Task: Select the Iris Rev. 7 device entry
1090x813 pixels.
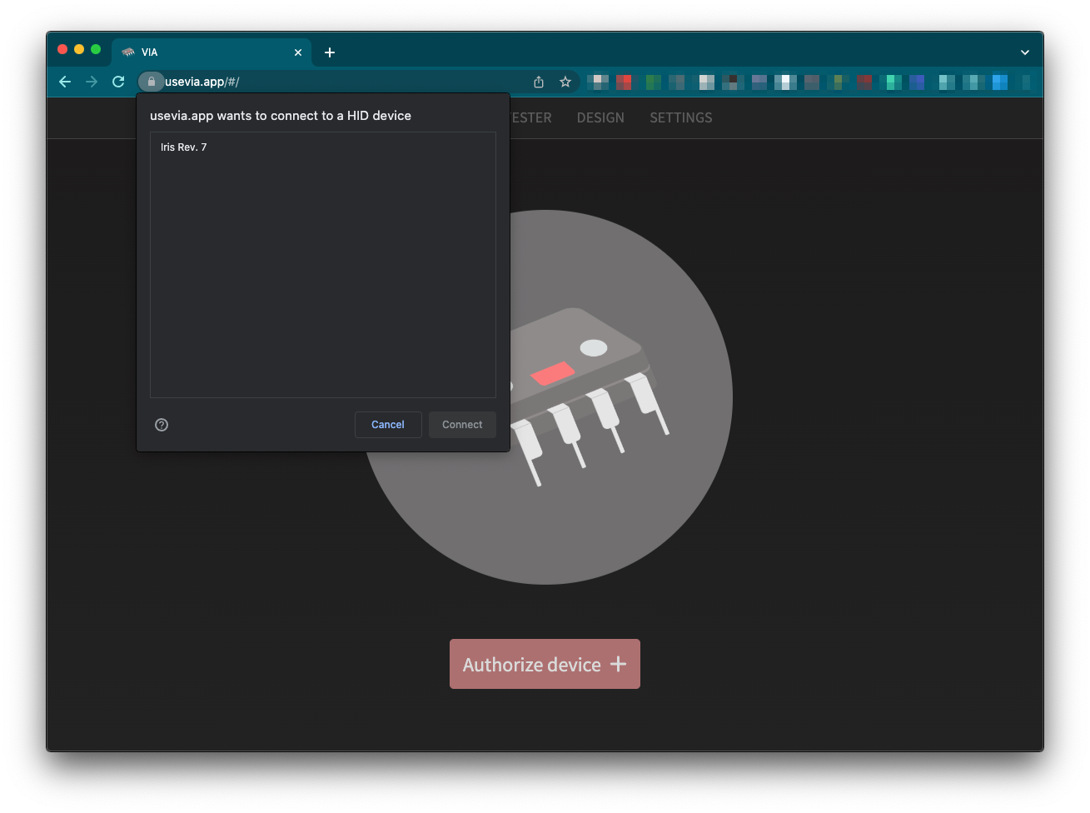Action: 184,147
